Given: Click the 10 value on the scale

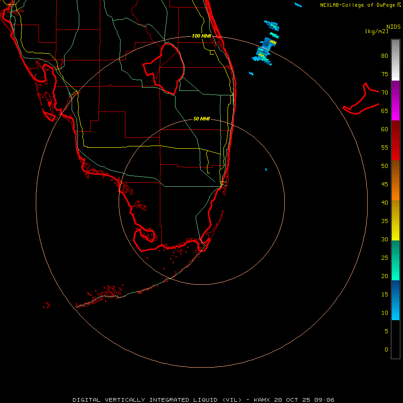Looking at the screenshot, I should pos(385,313).
